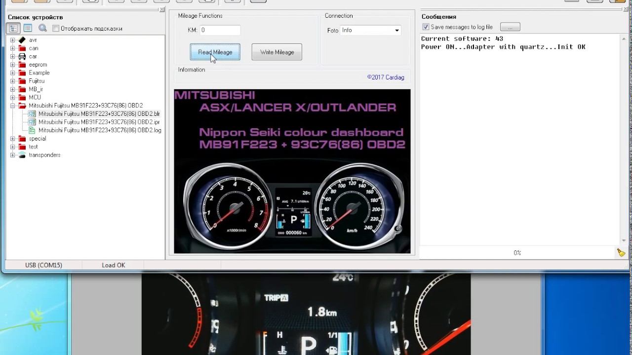
Task: Switch device list to list view icon
Action: (28, 28)
